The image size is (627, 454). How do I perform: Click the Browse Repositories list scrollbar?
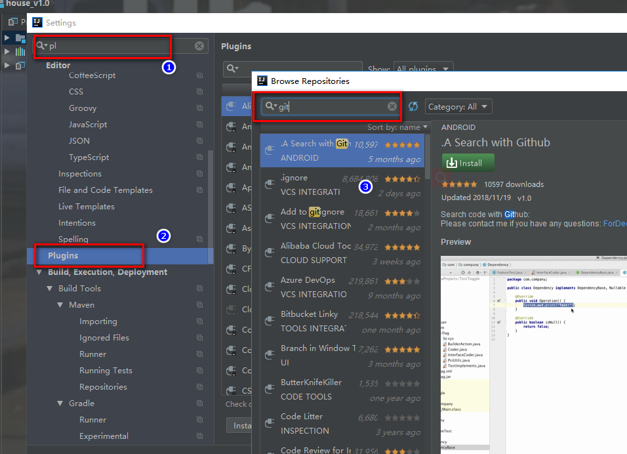(x=428, y=156)
